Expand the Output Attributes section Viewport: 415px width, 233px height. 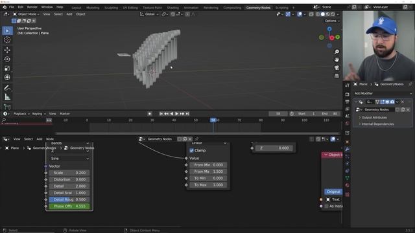pyautogui.click(x=374, y=118)
